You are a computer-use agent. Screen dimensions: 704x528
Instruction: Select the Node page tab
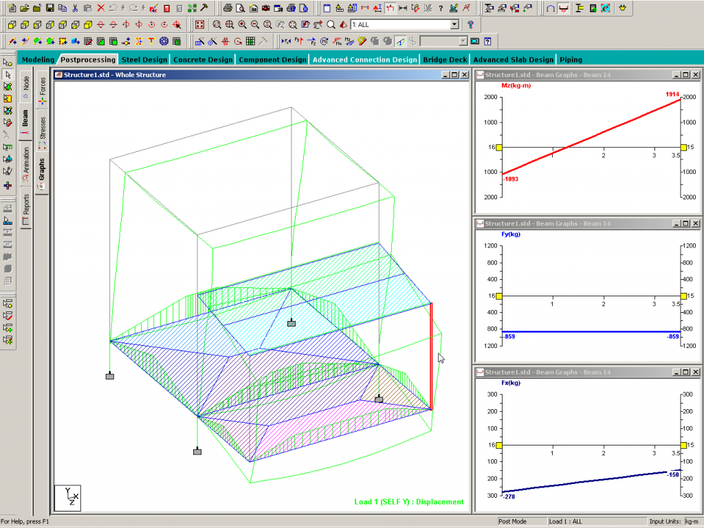25,87
